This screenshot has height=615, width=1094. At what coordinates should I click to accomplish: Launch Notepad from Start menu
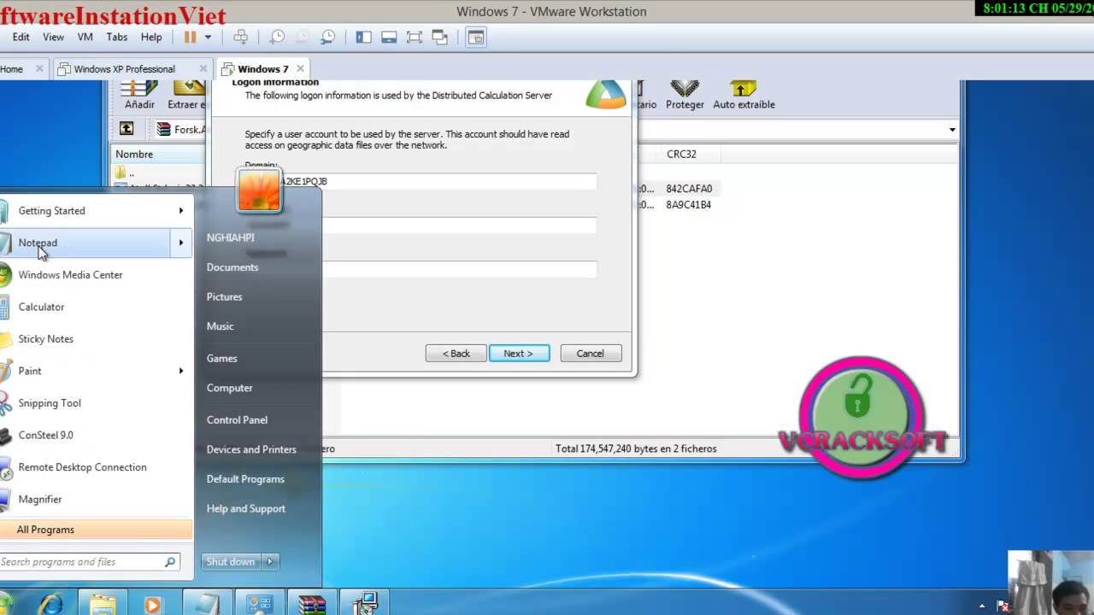(85, 243)
